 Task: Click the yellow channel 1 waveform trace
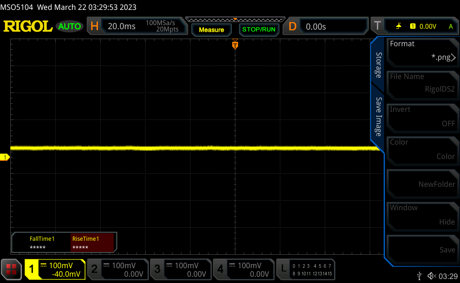[x=195, y=148]
